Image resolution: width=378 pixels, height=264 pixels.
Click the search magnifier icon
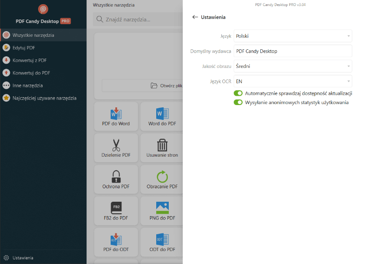tap(99, 19)
